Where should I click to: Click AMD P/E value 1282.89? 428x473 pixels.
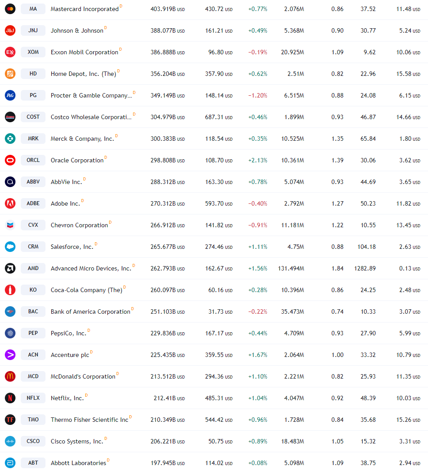(365, 268)
